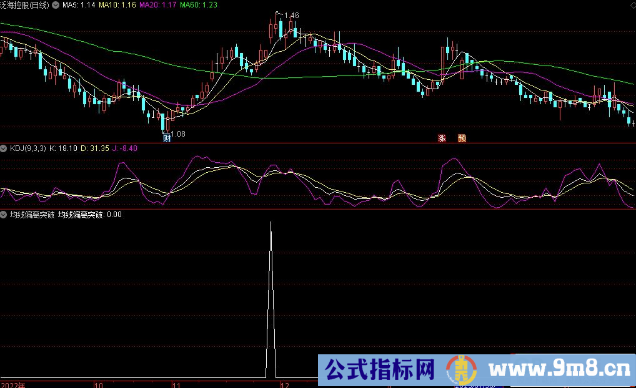Screen dimensions: 636x388
Task: Click the 泛海控股(日线) stock title
Action: (25, 5)
